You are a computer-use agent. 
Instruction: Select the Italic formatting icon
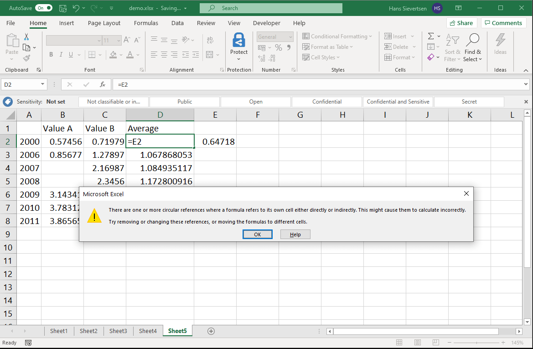click(x=60, y=54)
